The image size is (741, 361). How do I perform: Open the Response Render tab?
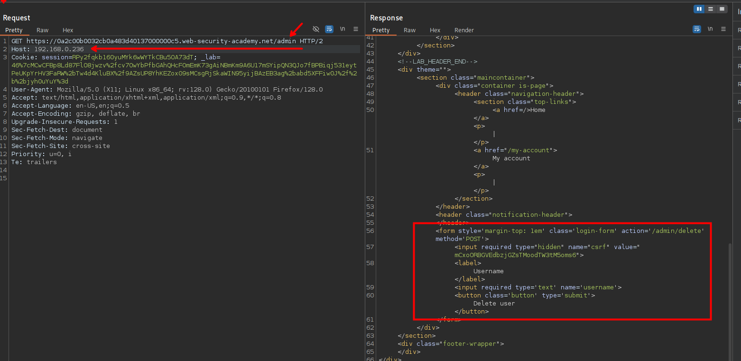tap(464, 30)
